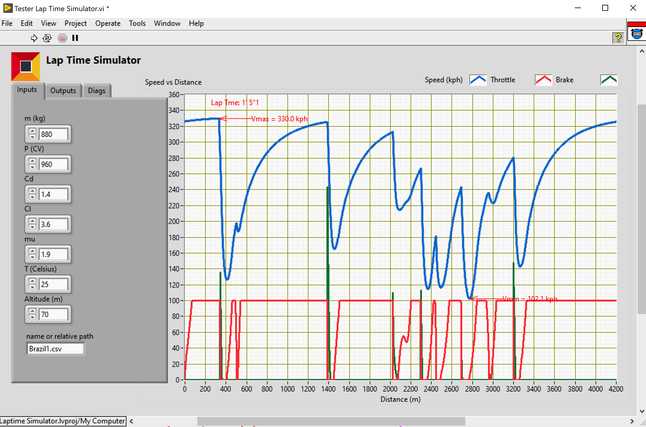The height and width of the screenshot is (427, 646).
Task: Open the View menu
Action: [x=48, y=23]
